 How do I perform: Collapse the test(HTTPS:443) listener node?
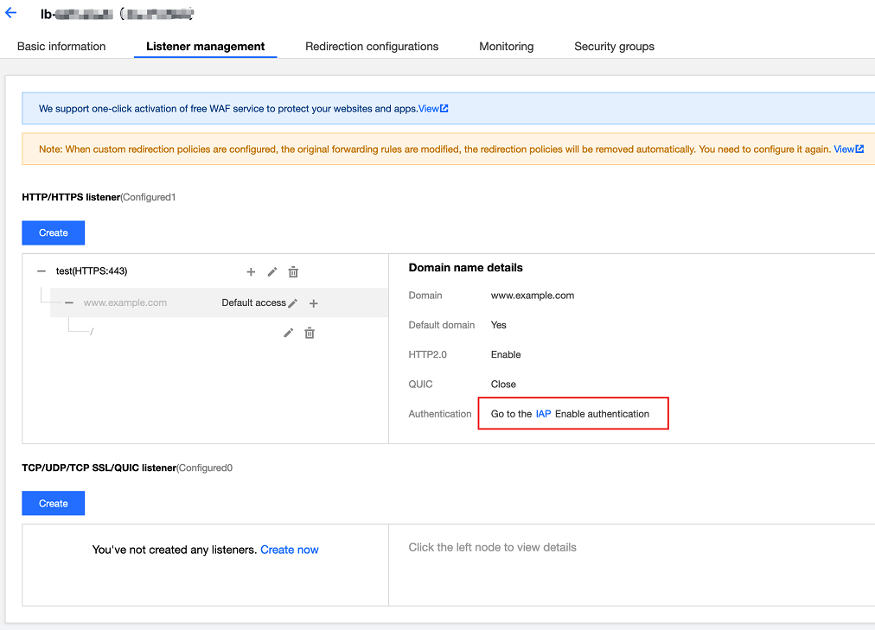[x=42, y=271]
